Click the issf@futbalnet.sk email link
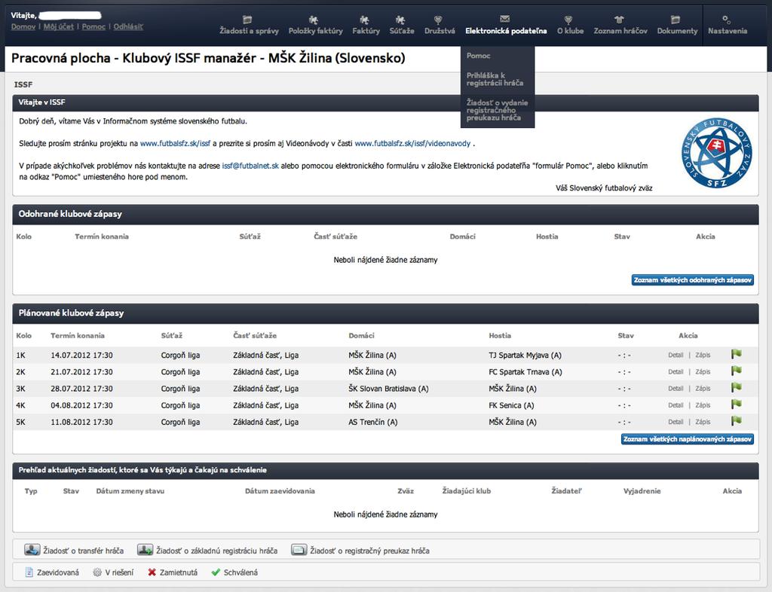Screen dimensions: 772x592 click(x=250, y=166)
